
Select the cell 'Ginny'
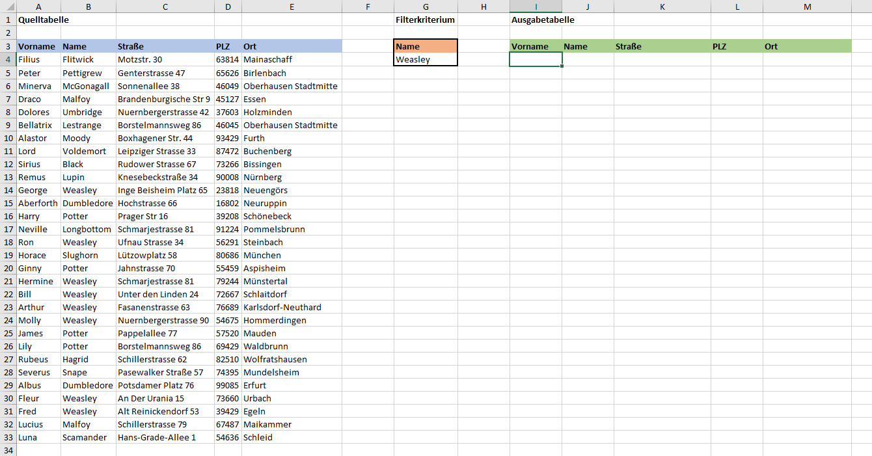[39, 268]
